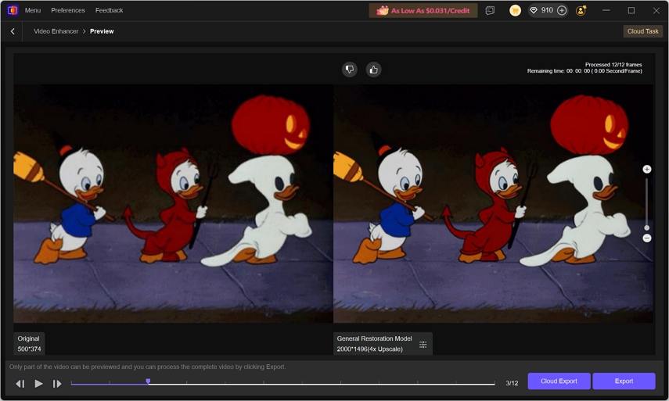Click the zoom slider handle
The width and height of the screenshot is (669, 401).
coord(647,227)
